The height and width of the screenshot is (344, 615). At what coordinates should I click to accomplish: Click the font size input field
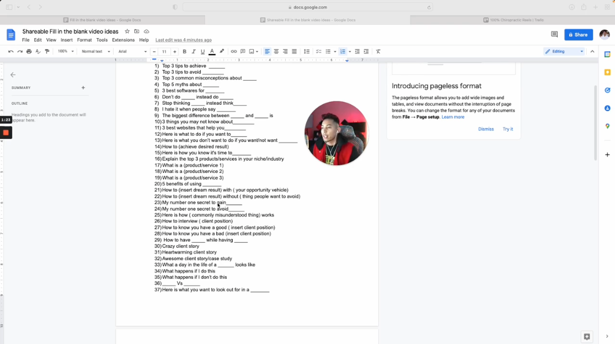click(x=164, y=52)
